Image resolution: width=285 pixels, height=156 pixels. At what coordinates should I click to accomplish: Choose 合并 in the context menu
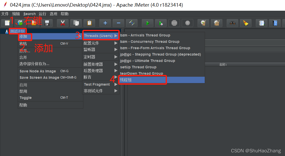(x=50, y=57)
